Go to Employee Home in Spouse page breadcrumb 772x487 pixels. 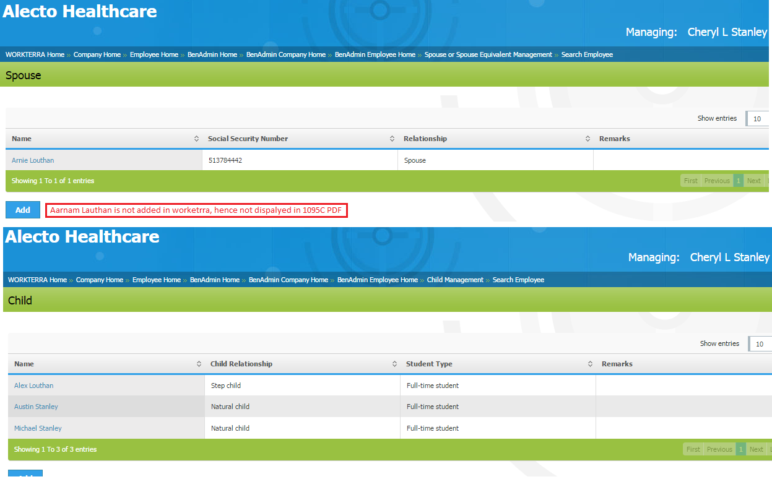pos(154,54)
